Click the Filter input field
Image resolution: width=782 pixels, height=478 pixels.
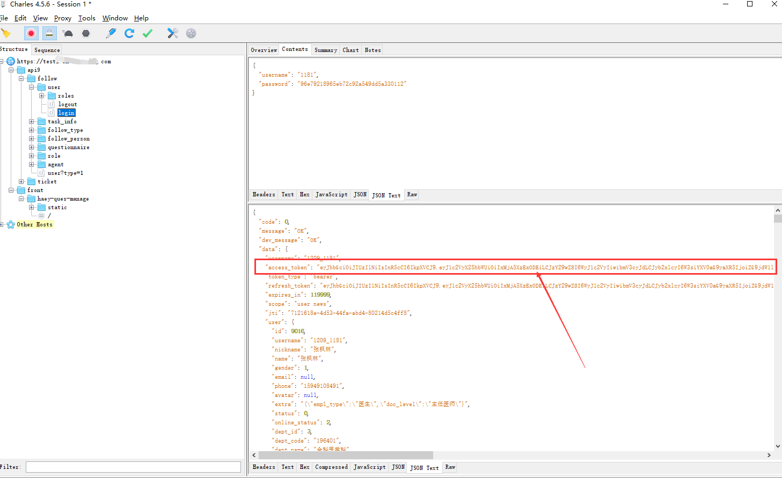(x=133, y=467)
